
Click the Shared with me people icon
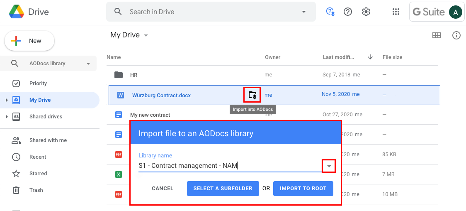coord(16,140)
